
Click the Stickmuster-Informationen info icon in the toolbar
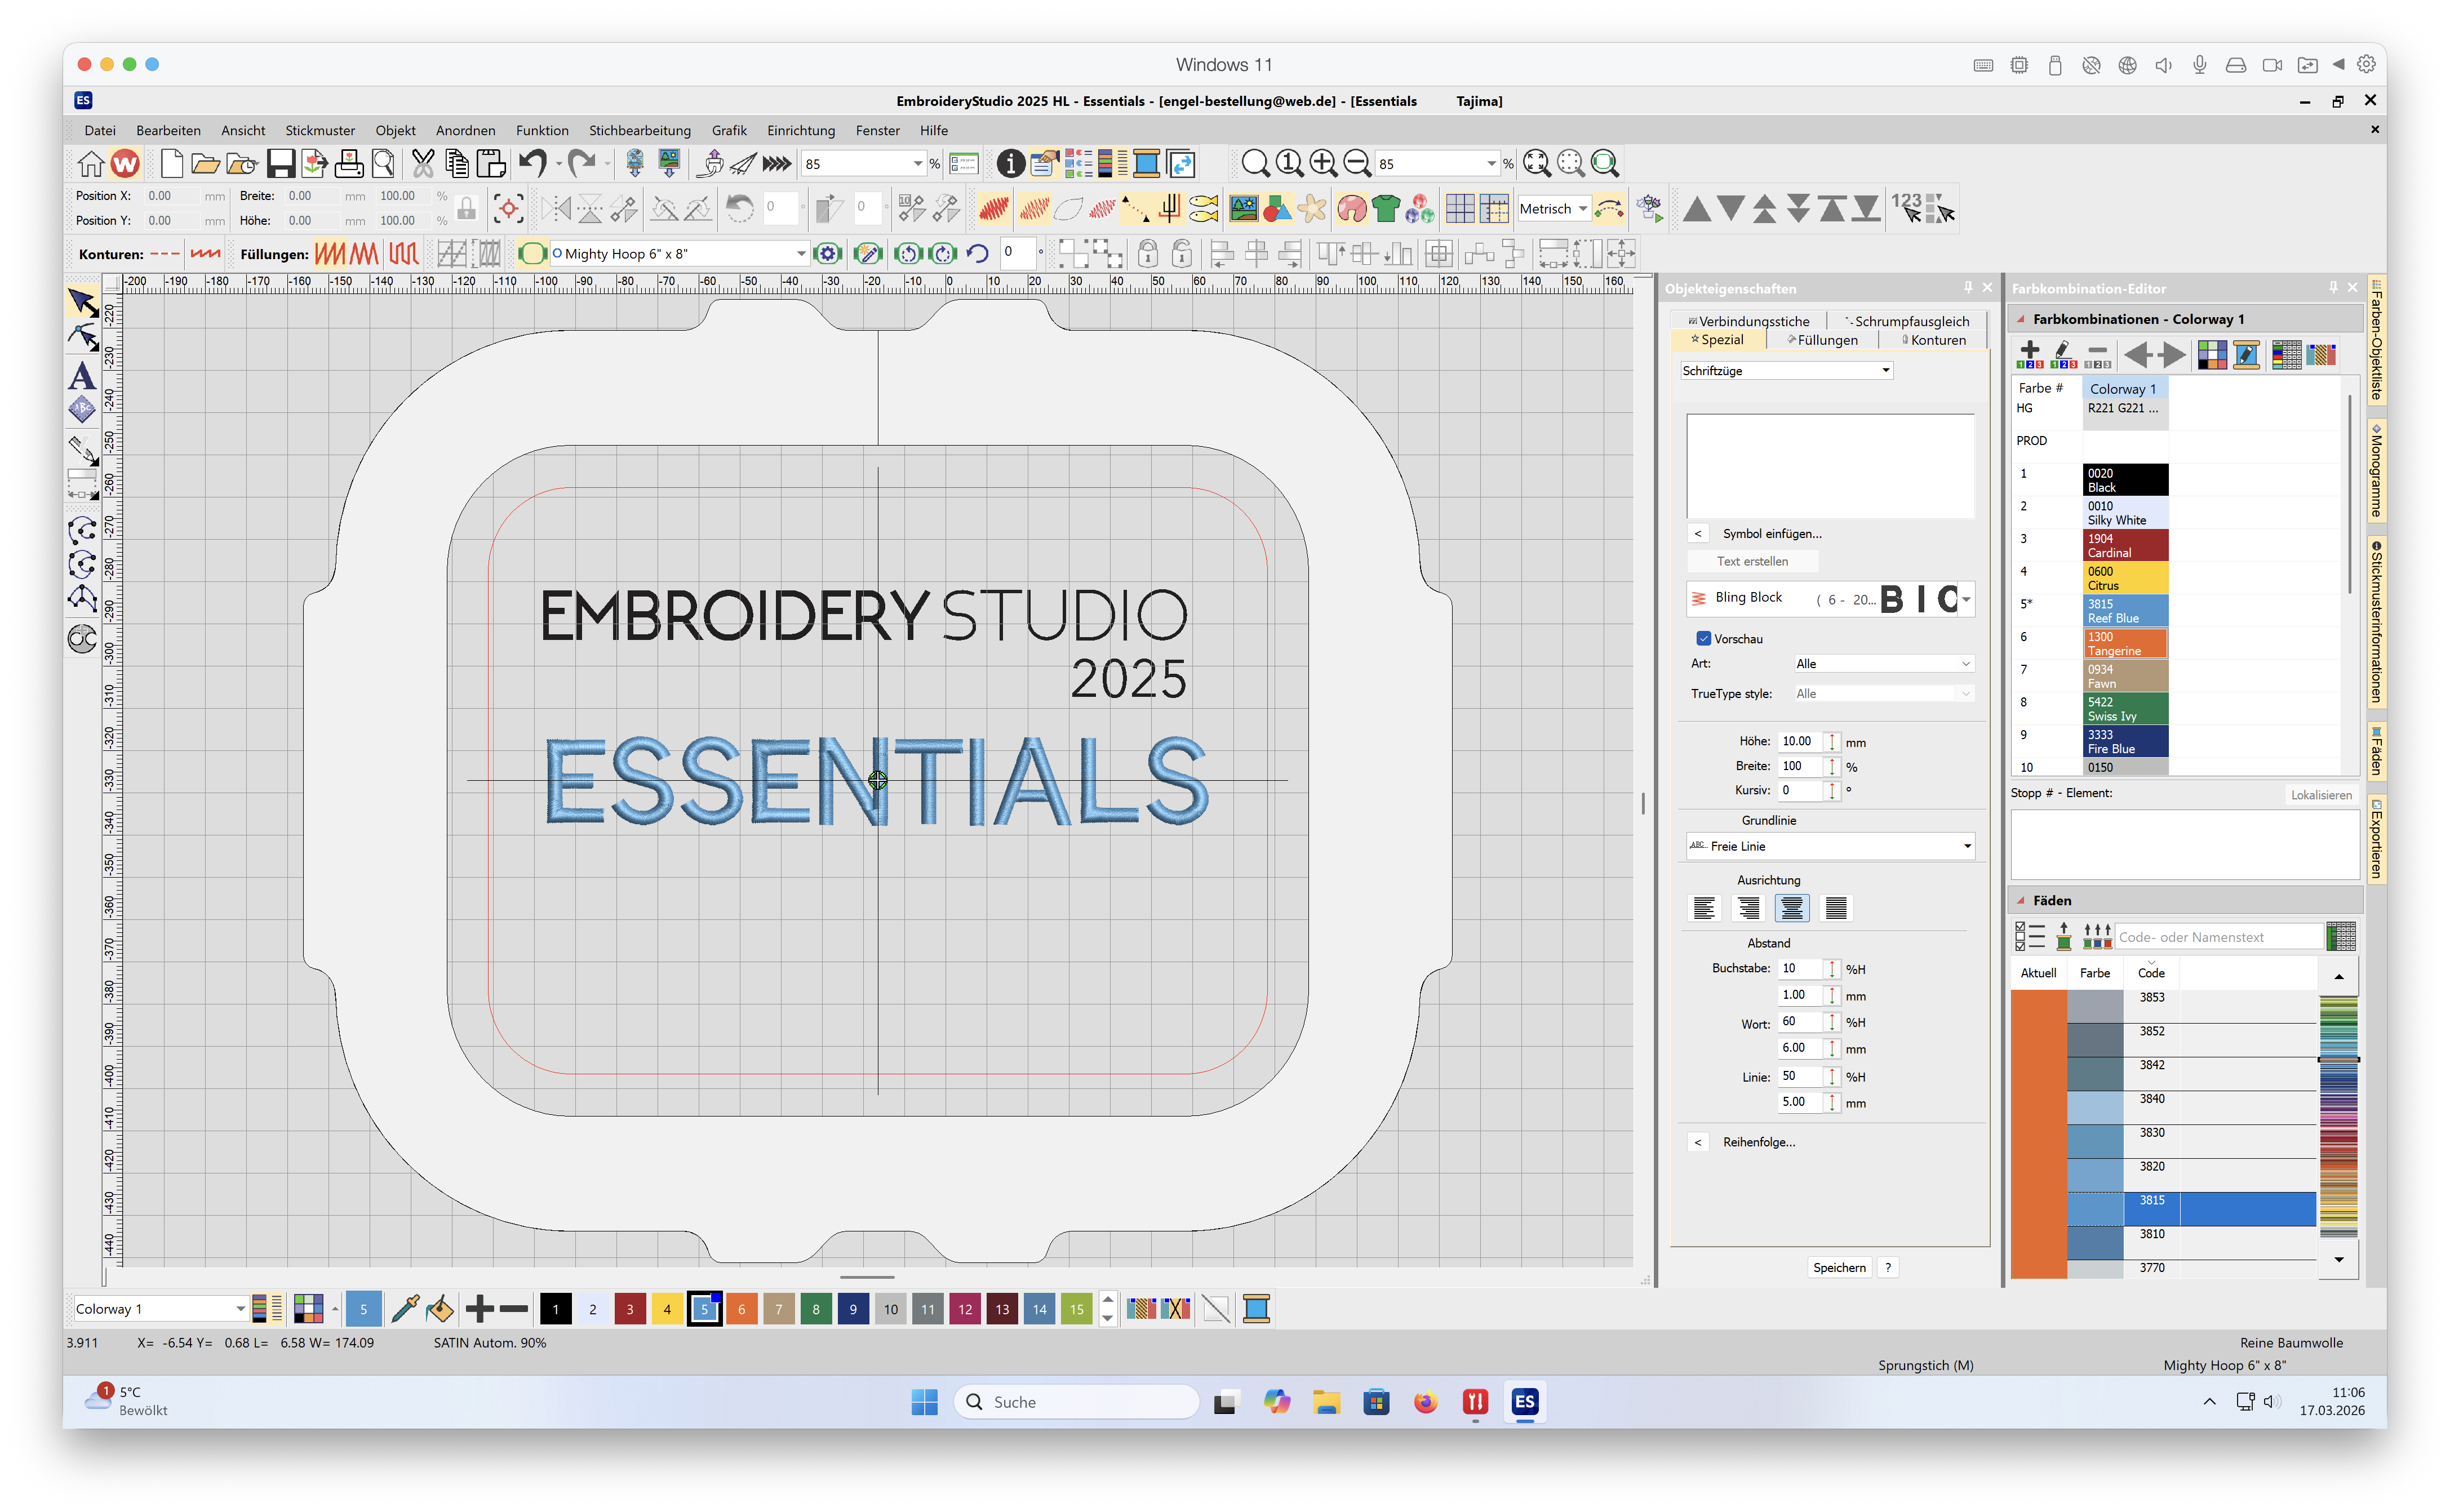click(1010, 163)
